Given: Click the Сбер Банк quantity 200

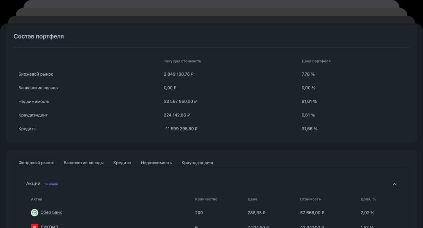Looking at the screenshot, I should (x=199, y=213).
